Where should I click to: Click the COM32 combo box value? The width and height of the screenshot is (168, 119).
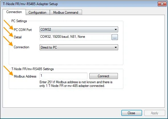[79, 30]
